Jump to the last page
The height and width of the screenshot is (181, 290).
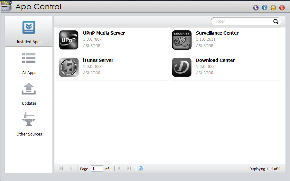129,168
